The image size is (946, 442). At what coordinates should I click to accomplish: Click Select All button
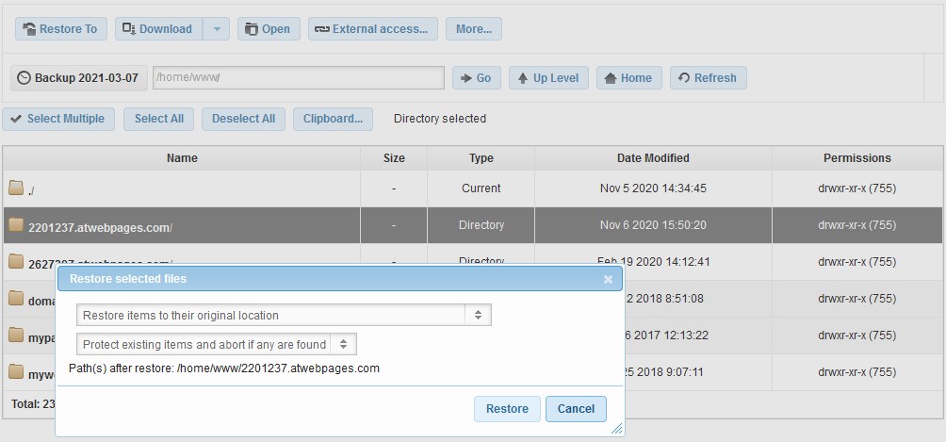point(158,119)
